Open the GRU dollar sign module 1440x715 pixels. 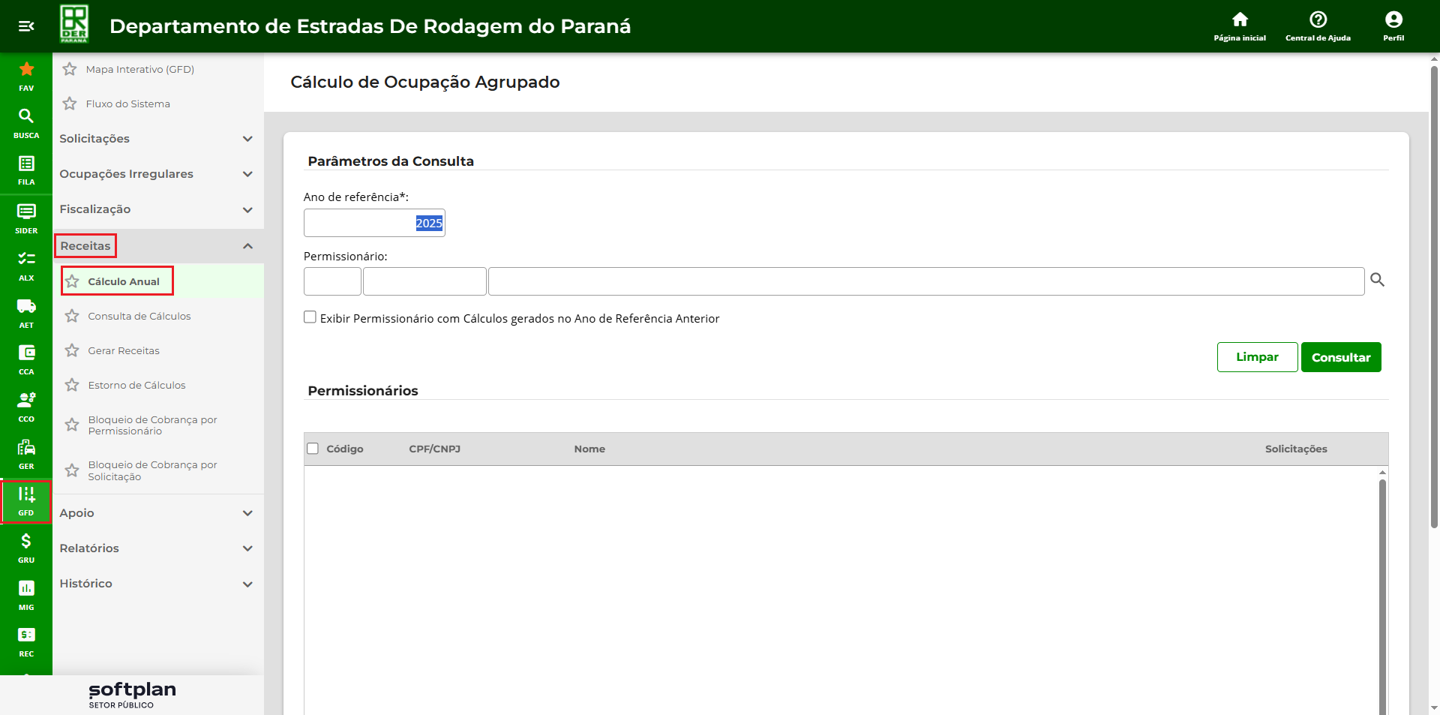[26, 542]
